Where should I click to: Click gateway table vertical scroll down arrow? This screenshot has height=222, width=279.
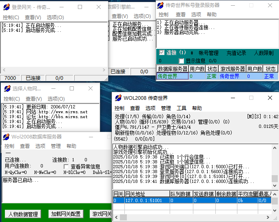(x=275, y=211)
